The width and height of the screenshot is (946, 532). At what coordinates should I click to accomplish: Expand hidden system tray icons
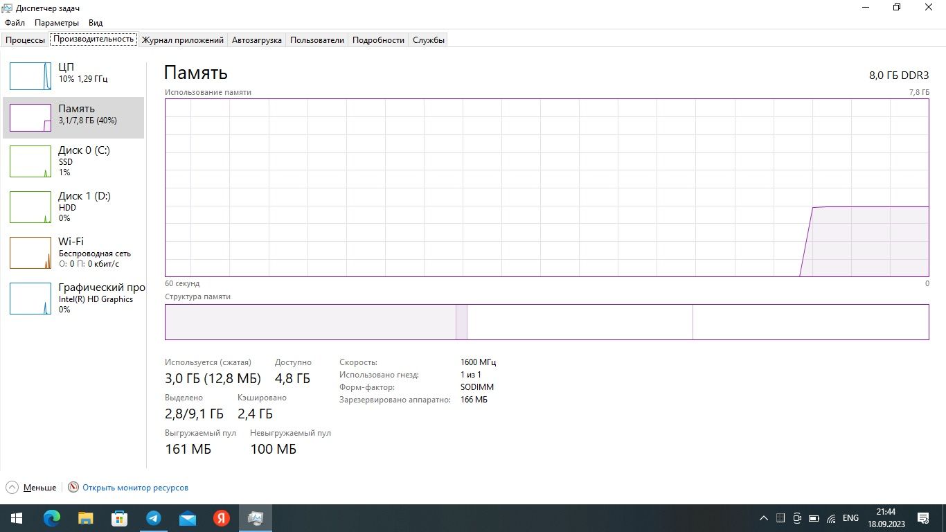(764, 518)
